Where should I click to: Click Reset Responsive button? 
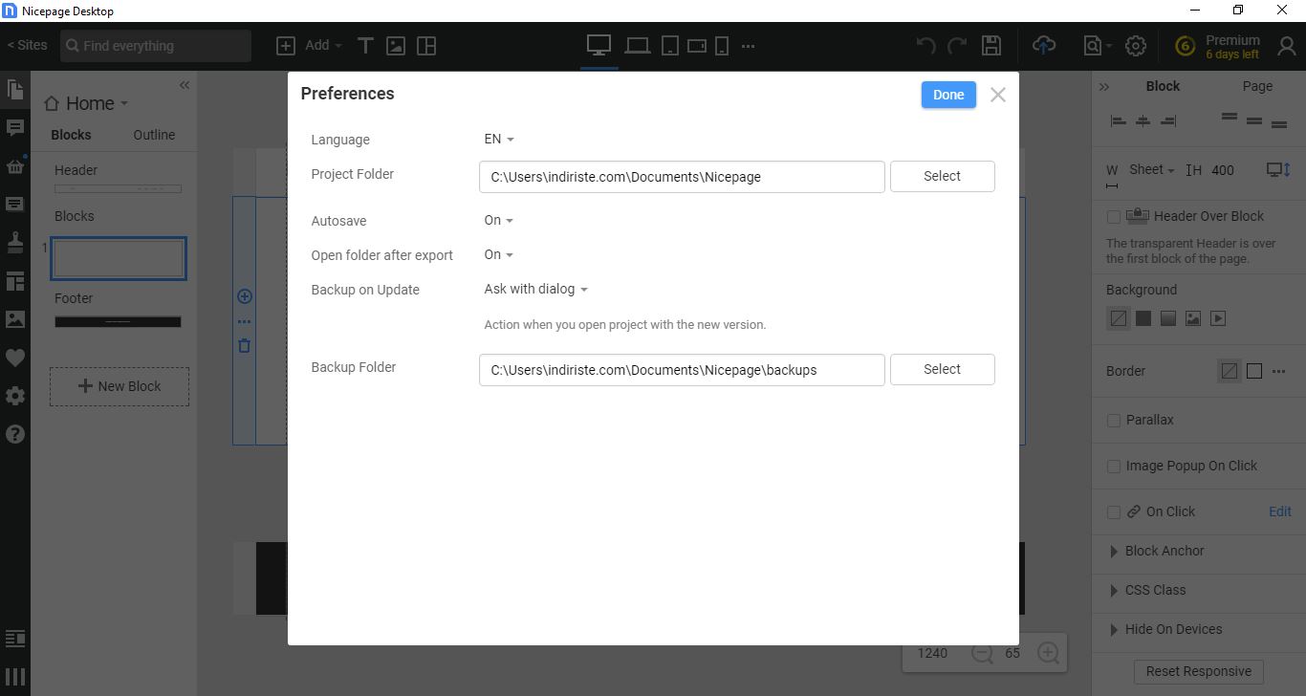click(x=1199, y=671)
